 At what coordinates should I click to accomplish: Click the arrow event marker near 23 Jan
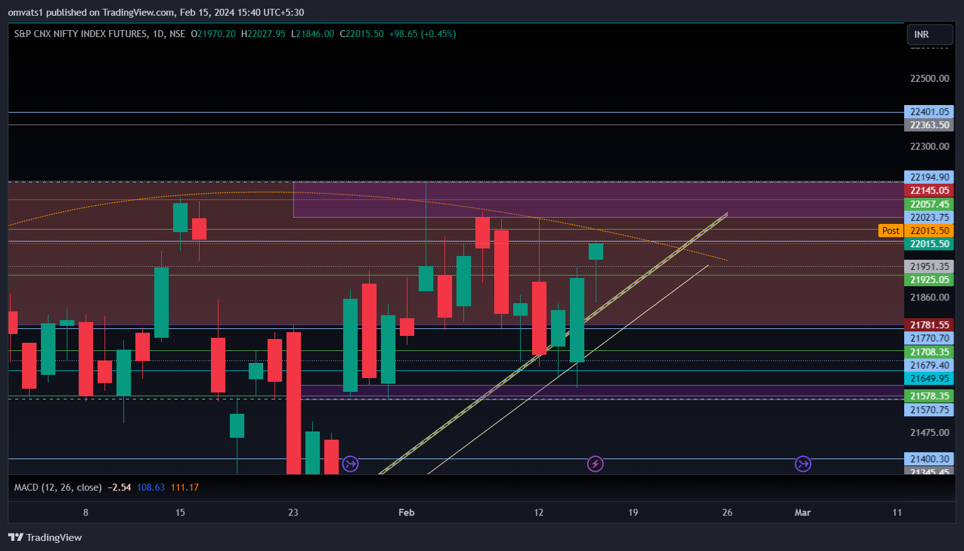[x=351, y=464]
